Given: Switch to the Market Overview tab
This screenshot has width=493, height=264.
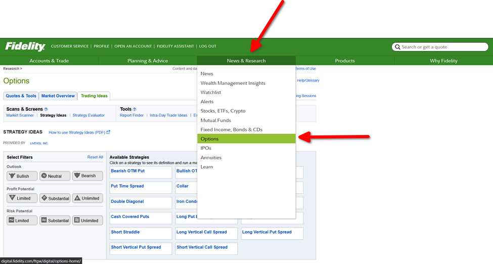Looking at the screenshot, I should pyautogui.click(x=58, y=96).
